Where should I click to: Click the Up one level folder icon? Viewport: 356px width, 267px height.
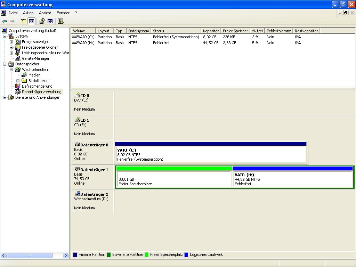point(23,21)
